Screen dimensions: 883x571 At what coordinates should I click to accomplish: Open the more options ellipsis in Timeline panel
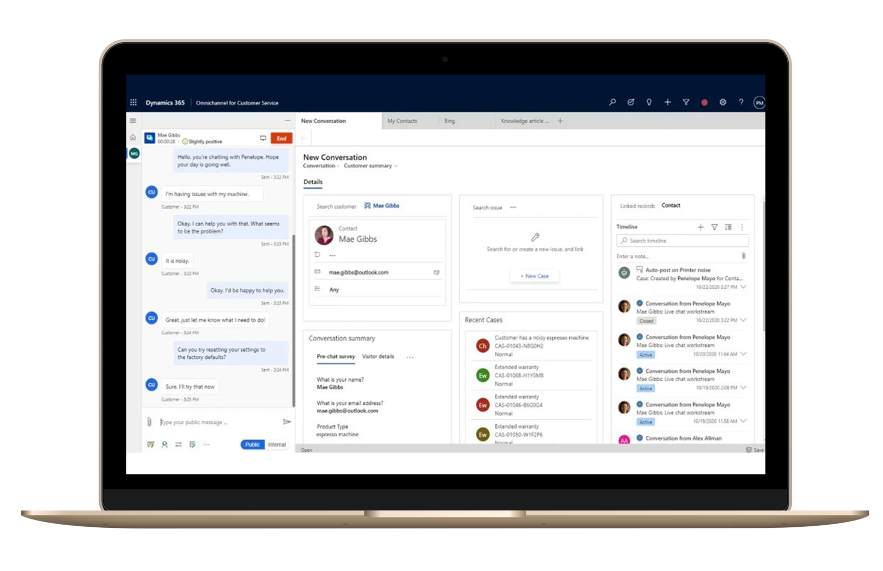point(742,227)
